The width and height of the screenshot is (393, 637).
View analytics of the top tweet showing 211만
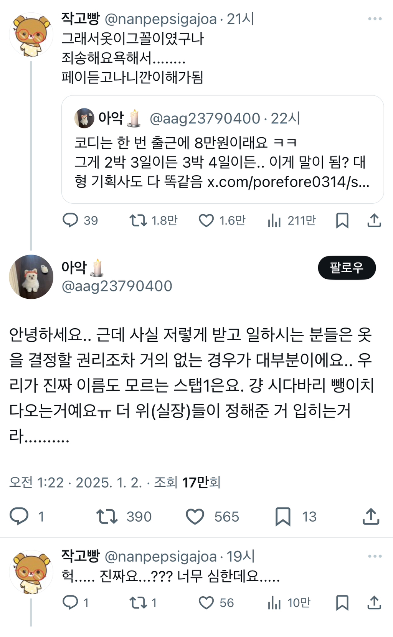tap(274, 220)
